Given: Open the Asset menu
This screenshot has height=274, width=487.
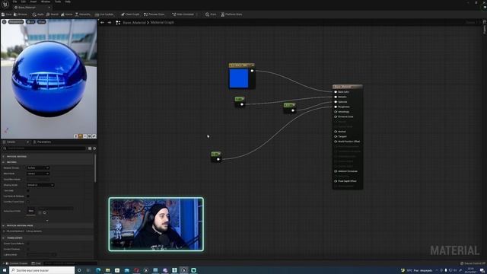Looking at the screenshot, I should coord(33,2).
